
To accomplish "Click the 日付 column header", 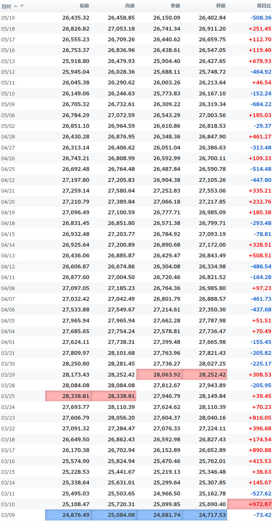I will (x=6, y=6).
